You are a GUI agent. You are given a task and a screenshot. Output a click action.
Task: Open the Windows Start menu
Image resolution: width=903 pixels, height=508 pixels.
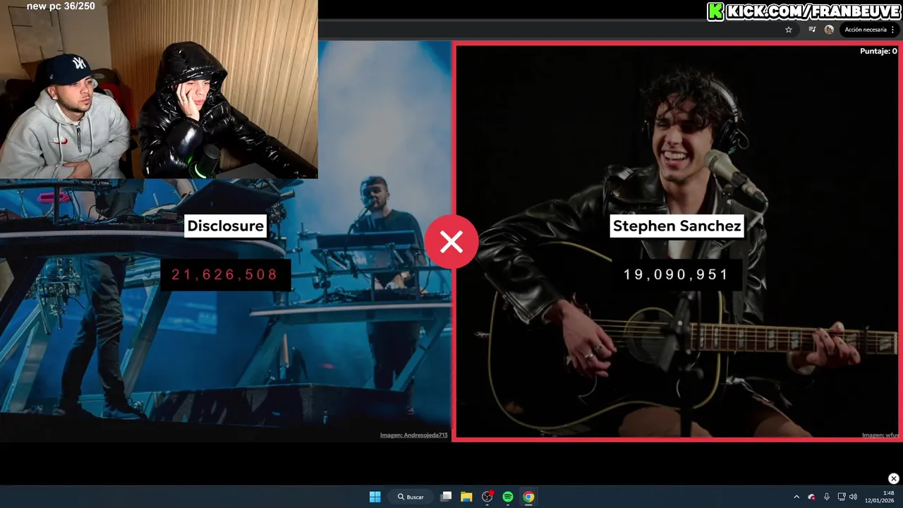[x=375, y=497]
